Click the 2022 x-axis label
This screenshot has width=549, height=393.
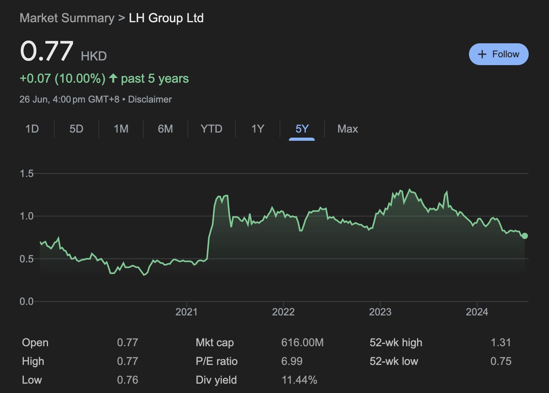283,312
